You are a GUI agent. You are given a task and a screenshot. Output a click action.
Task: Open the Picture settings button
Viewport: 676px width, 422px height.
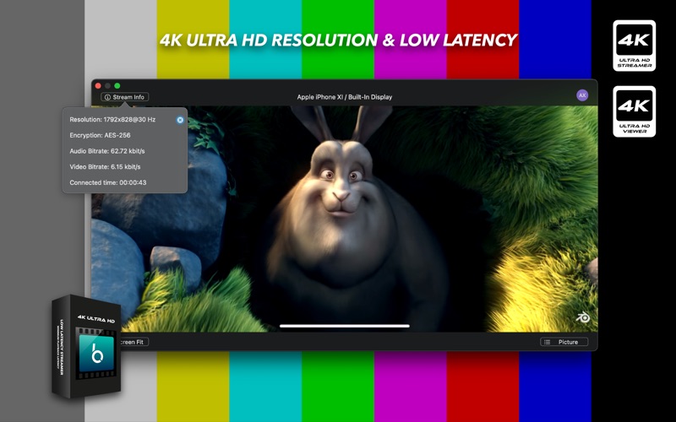pos(564,342)
